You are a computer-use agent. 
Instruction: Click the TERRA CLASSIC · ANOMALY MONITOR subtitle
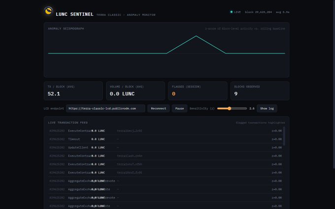(x=126, y=15)
